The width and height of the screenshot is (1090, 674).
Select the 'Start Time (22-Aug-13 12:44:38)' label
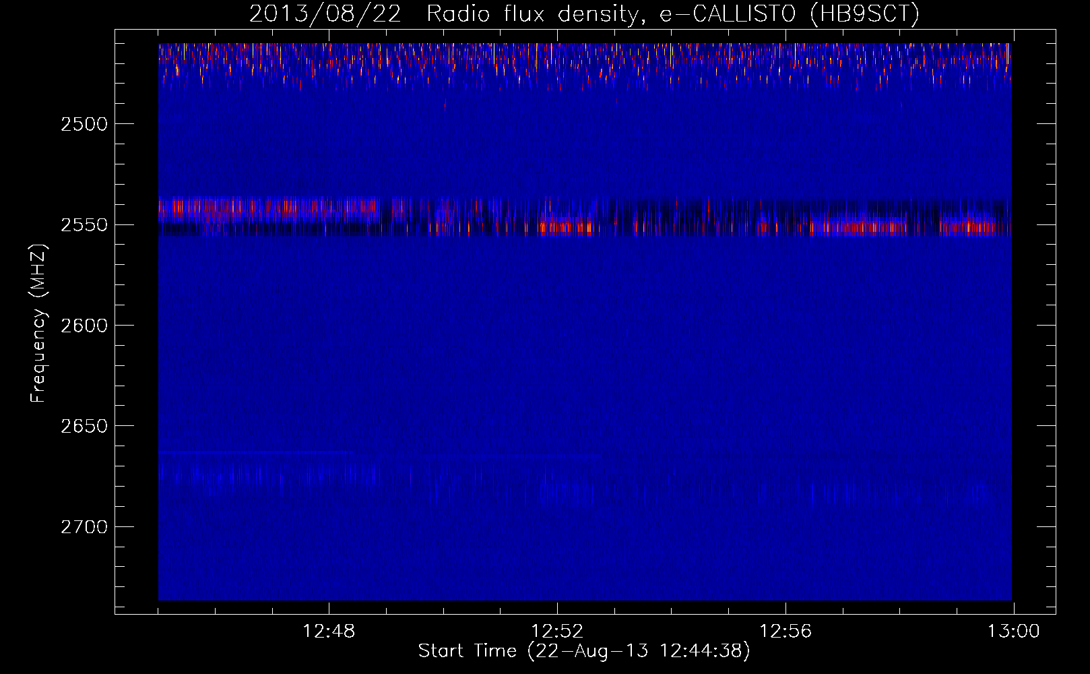(x=584, y=651)
